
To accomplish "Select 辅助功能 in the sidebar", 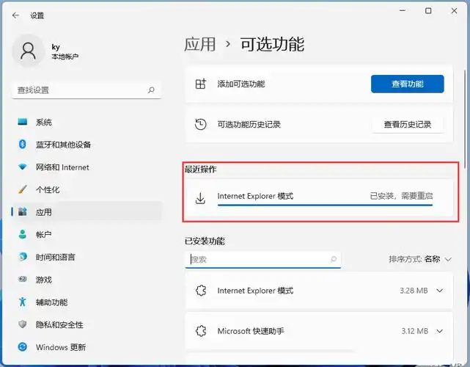I will click(x=51, y=302).
